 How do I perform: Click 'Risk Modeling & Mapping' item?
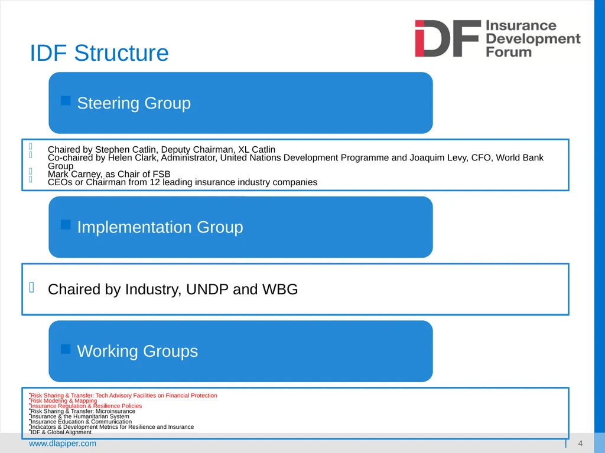64,401
